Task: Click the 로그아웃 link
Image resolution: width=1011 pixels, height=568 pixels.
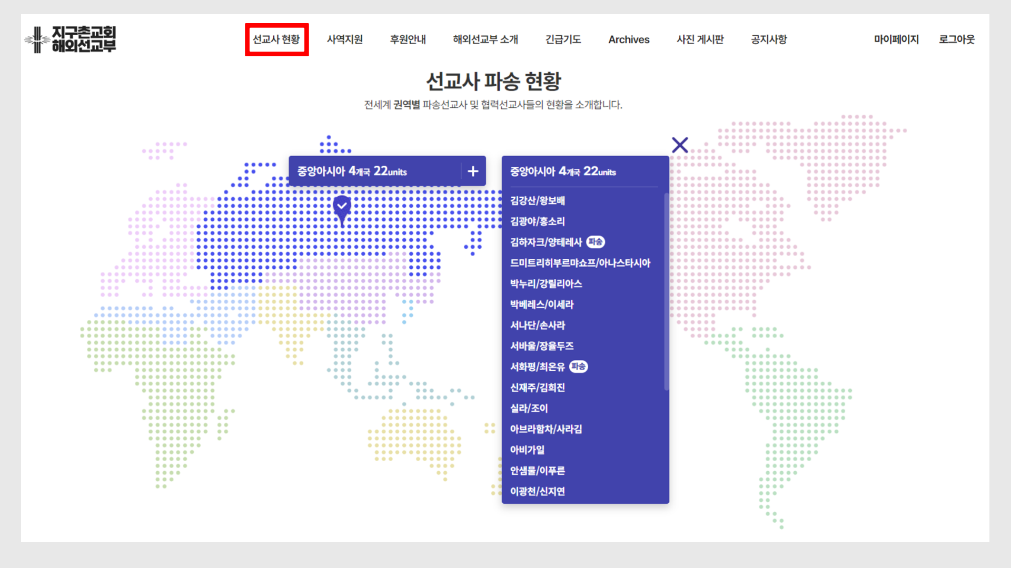Action: (957, 39)
